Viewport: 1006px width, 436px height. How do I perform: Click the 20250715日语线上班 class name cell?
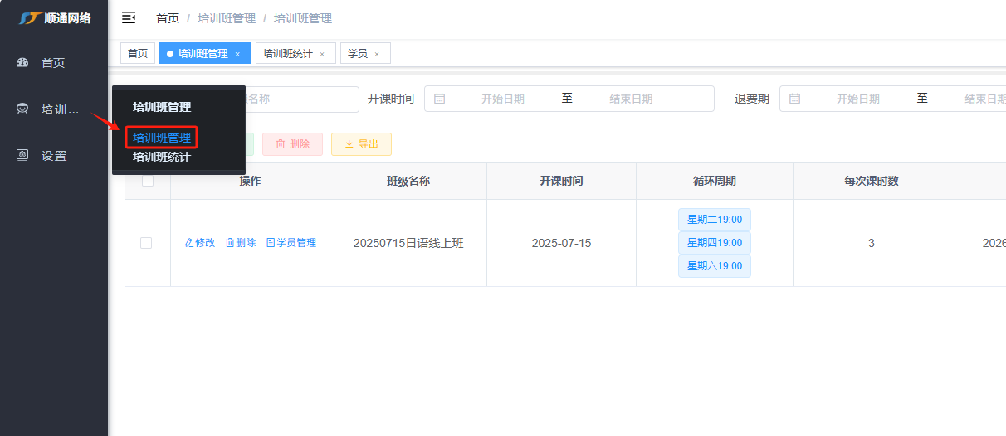pyautogui.click(x=408, y=243)
